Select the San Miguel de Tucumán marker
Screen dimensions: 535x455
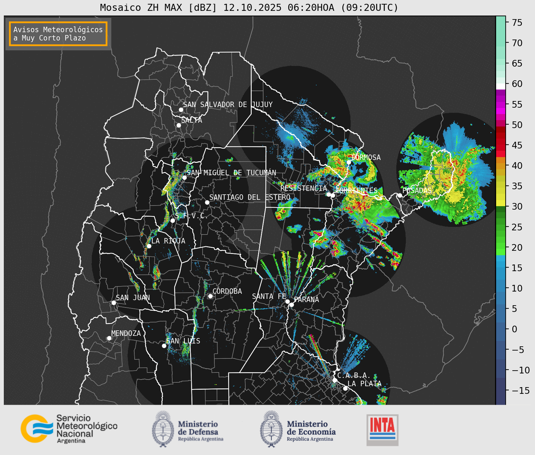[x=184, y=177]
